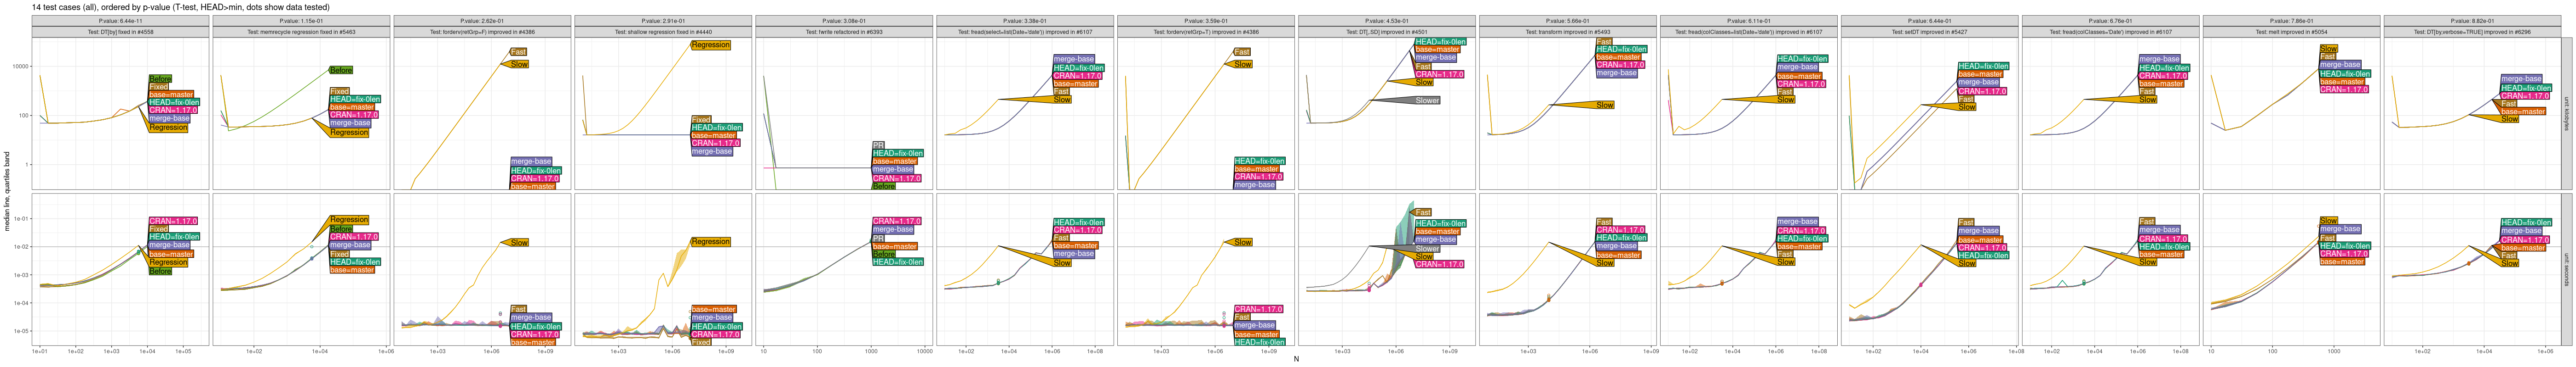This screenshot has height=367, width=2576.
Task: Click the "unit: kilobytes" row strip
Action: click(2566, 113)
